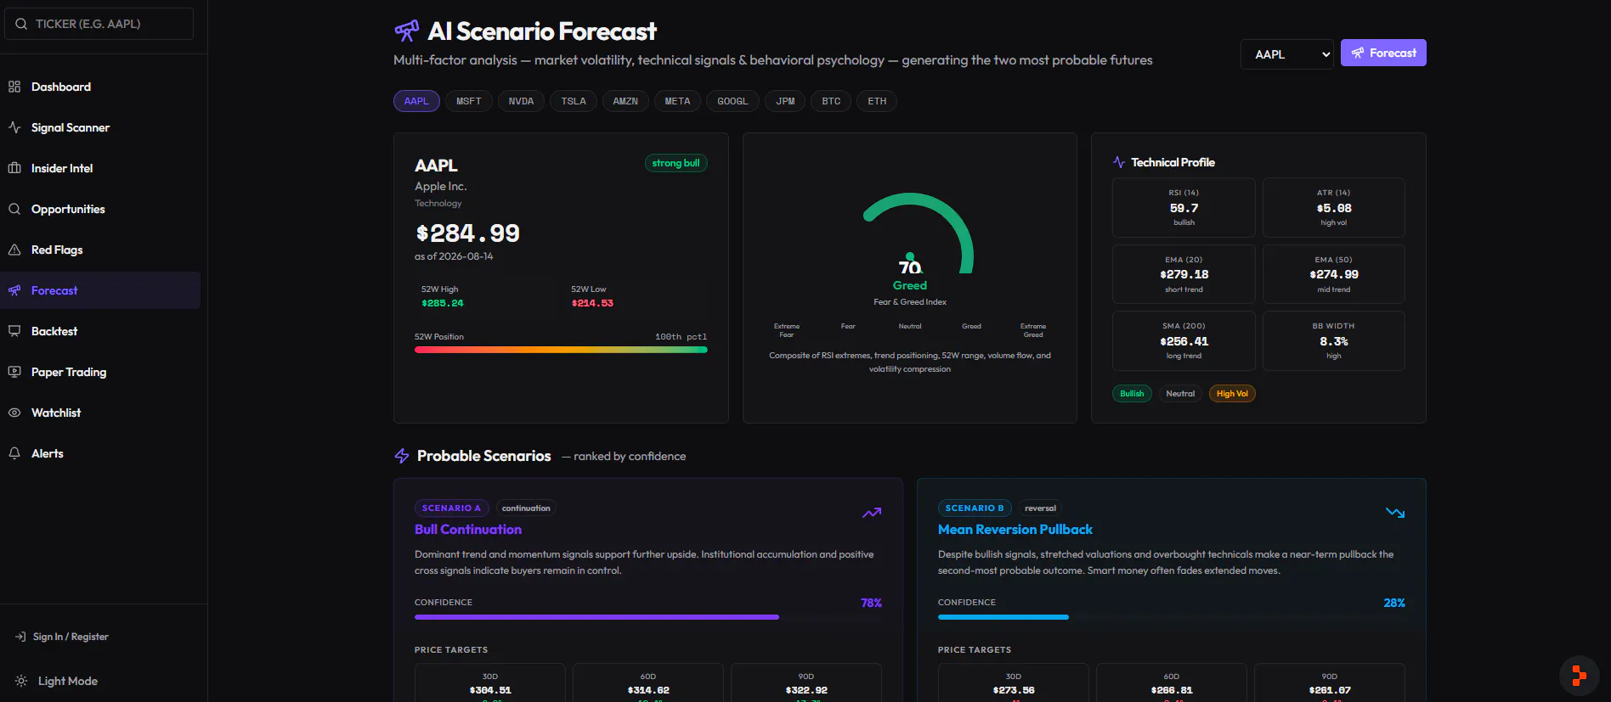The width and height of the screenshot is (1611, 702).
Task: Pick the BTC ticker chip
Action: click(x=831, y=101)
